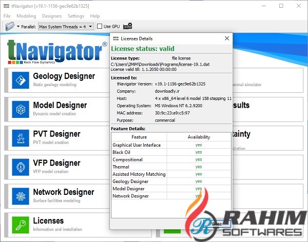The width and height of the screenshot is (308, 242).
Task: Click Purpose value commercial
Action: pos(165,120)
